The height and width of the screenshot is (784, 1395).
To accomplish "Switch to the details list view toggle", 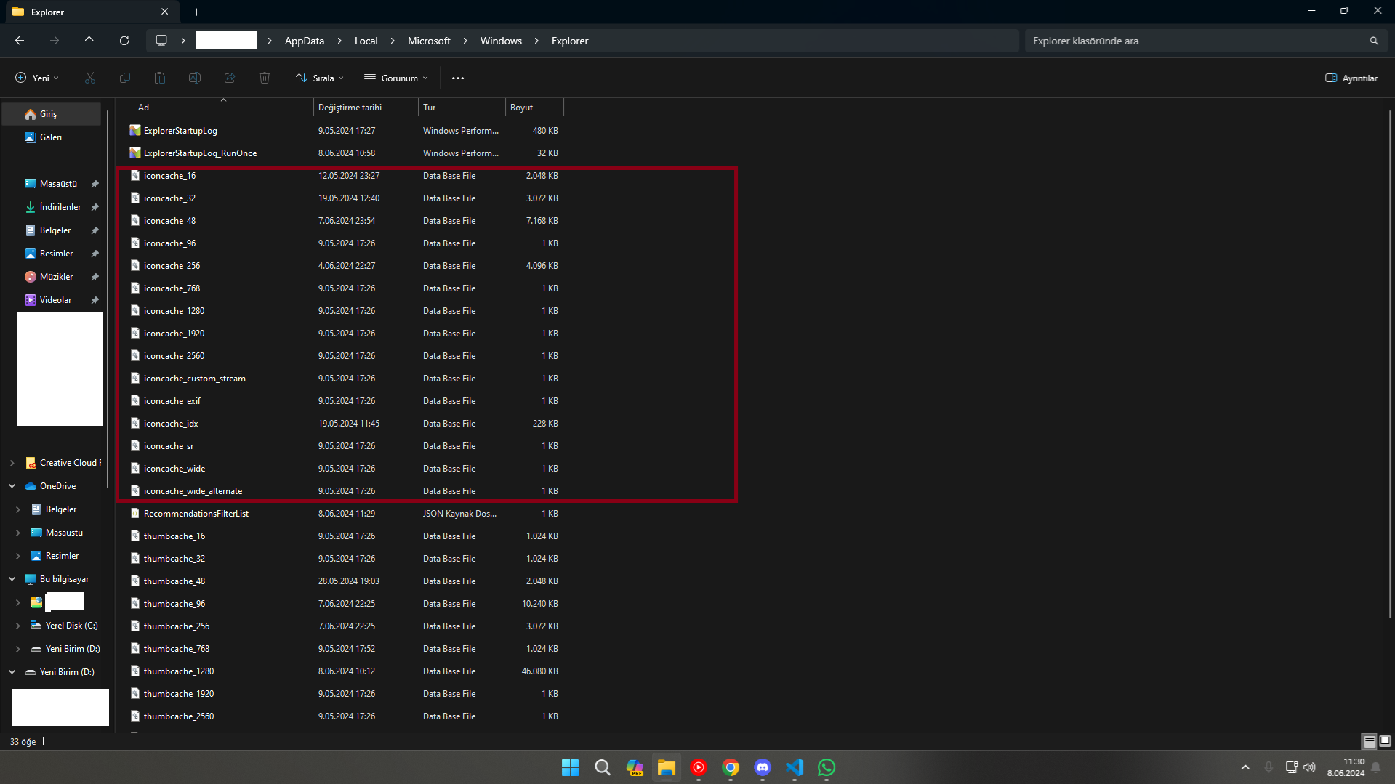I will click(1370, 741).
